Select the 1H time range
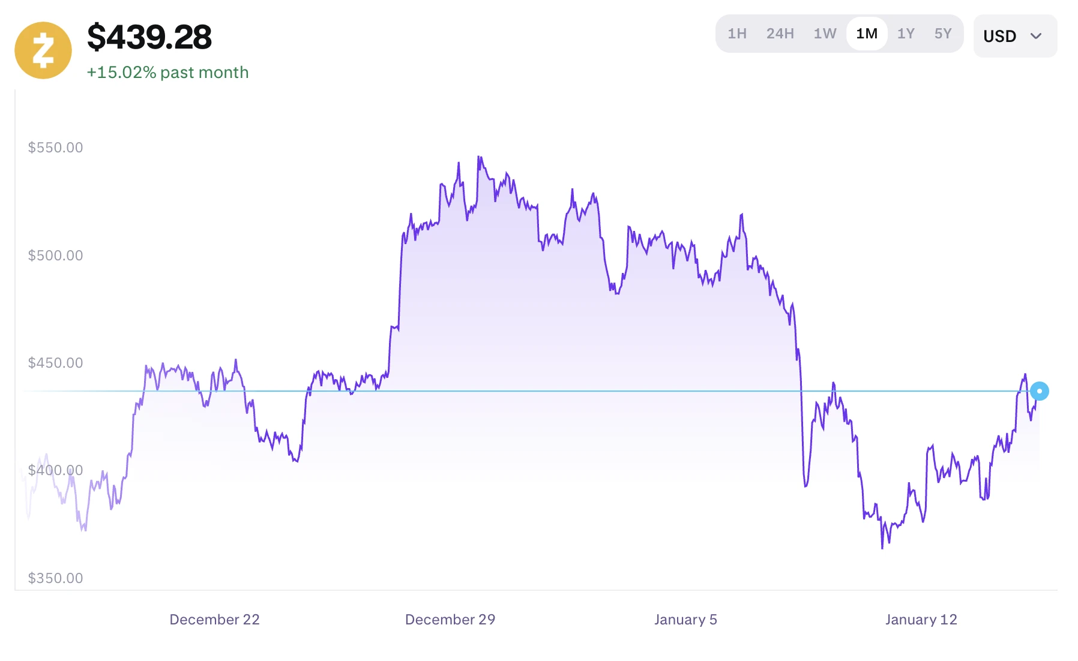The height and width of the screenshot is (661, 1078). (x=736, y=34)
